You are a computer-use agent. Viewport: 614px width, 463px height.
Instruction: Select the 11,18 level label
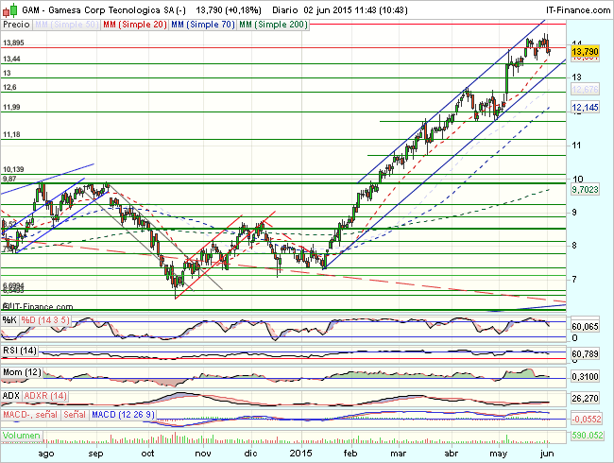[11, 134]
